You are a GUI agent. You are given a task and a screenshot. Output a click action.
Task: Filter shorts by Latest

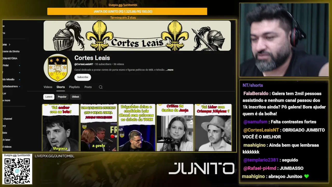pyautogui.click(x=49, y=97)
